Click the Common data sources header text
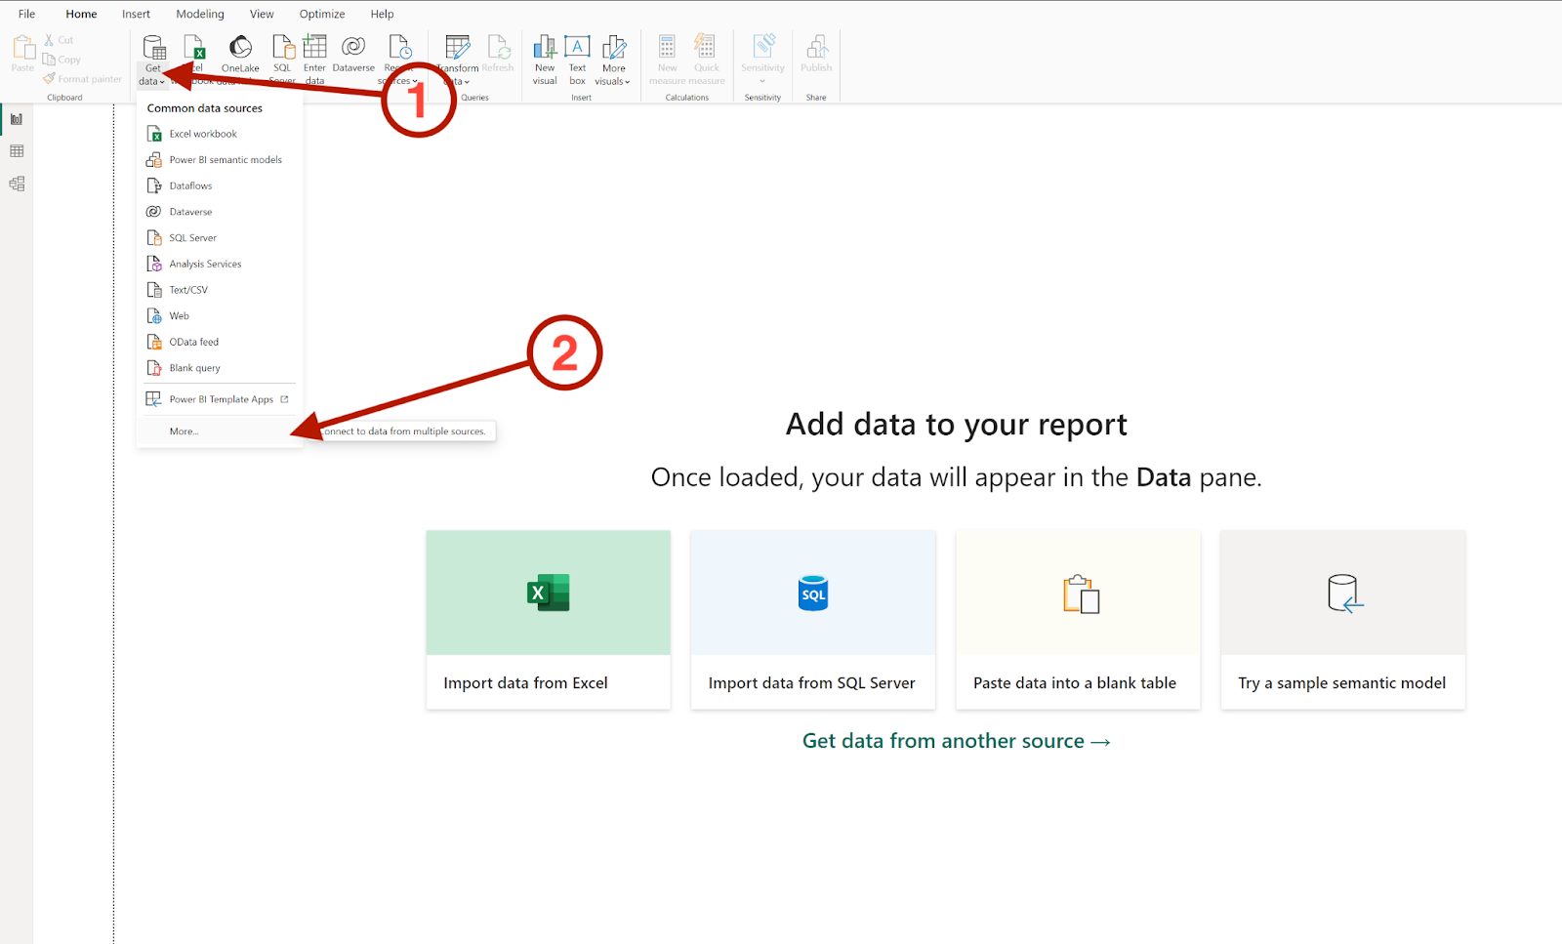The width and height of the screenshot is (1562, 944). click(x=205, y=108)
